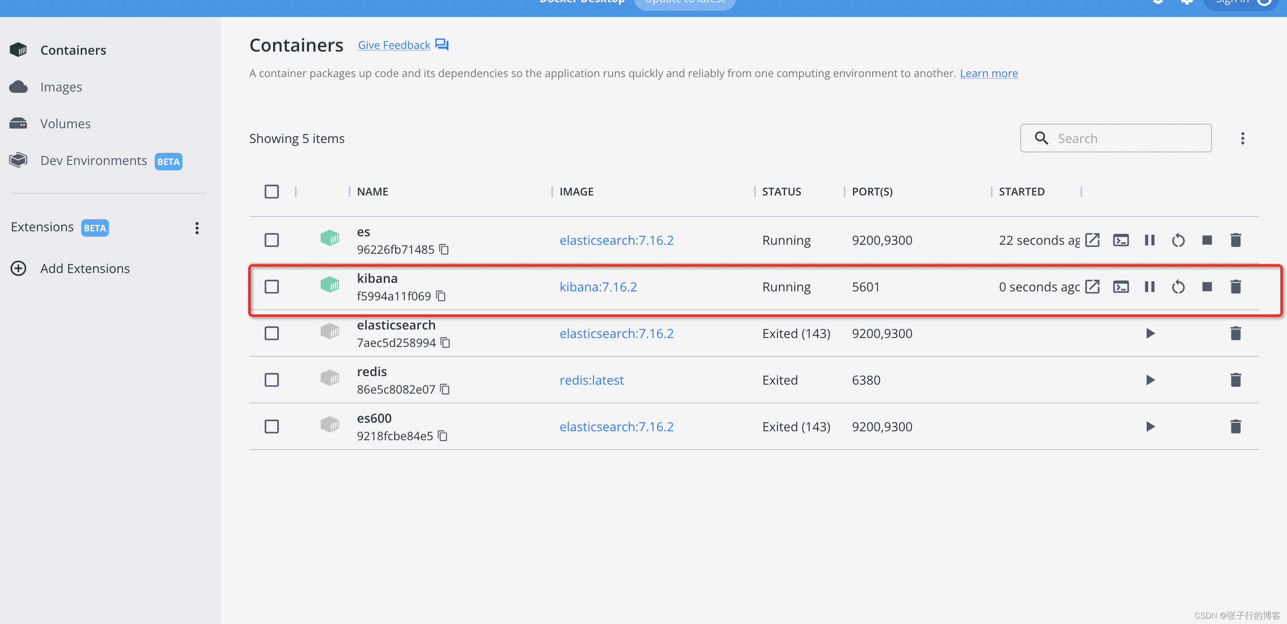Open the redis:latest image link
Image resolution: width=1287 pixels, height=624 pixels.
(591, 380)
